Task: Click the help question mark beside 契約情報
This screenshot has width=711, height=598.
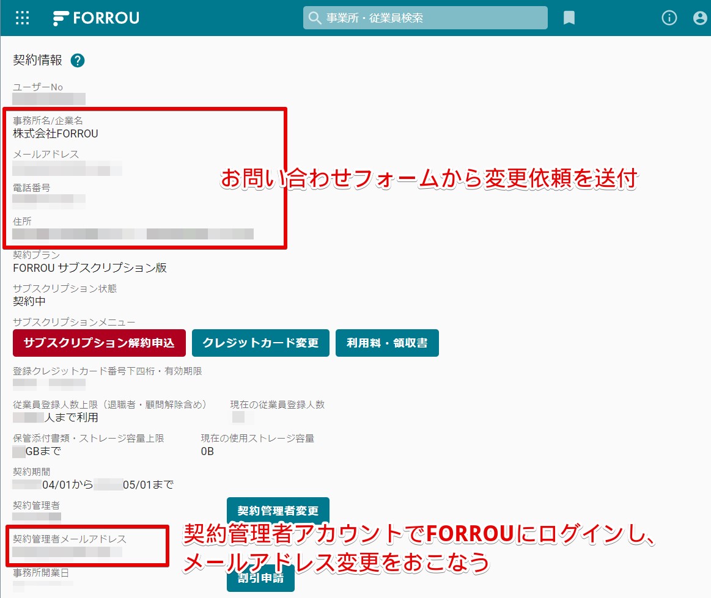Action: [x=78, y=60]
